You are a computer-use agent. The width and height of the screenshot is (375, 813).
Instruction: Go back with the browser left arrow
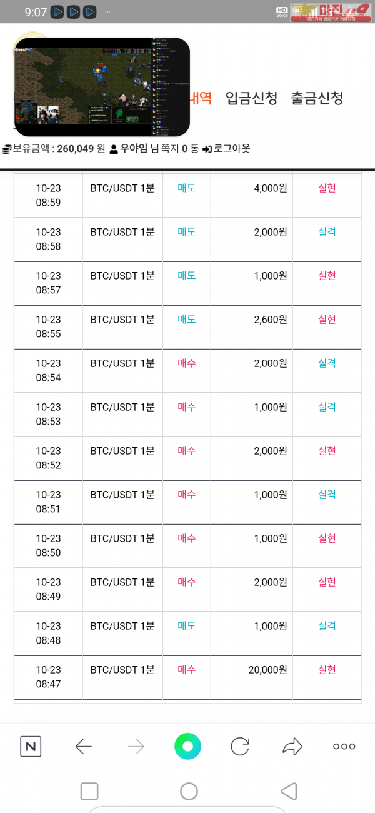(x=83, y=746)
